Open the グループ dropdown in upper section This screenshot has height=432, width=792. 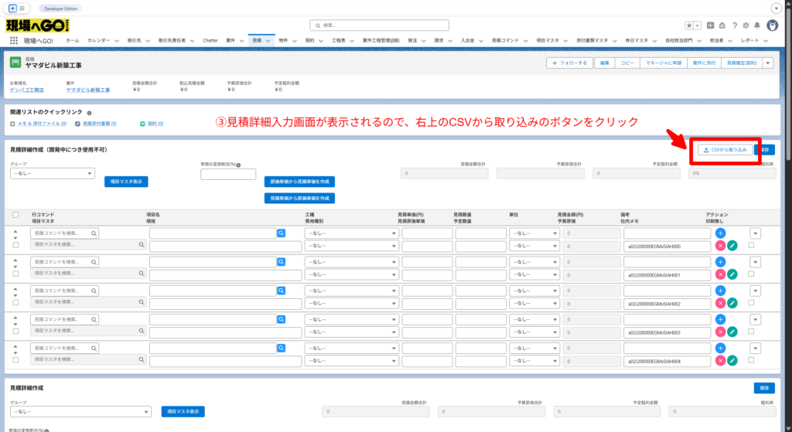pos(53,174)
